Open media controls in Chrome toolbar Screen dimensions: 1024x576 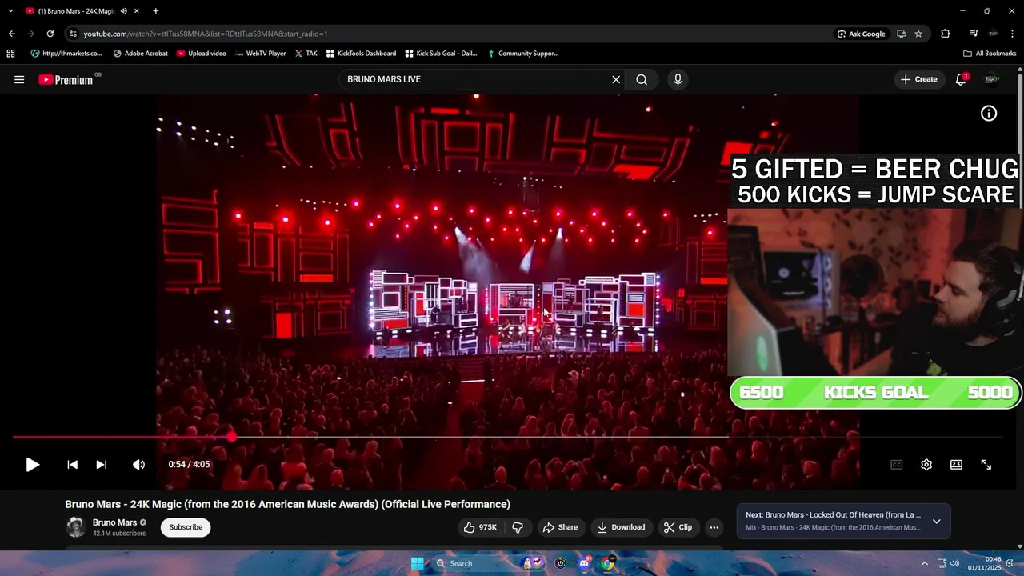(974, 34)
